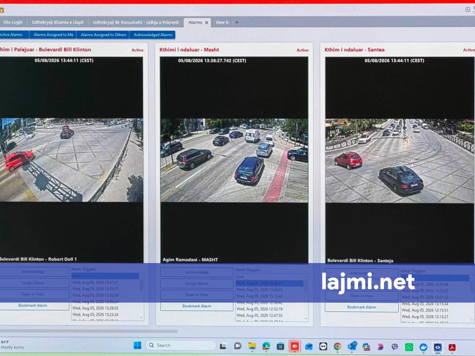Launch WhatsApp from the taskbar
475x356 pixels.
click(x=409, y=347)
